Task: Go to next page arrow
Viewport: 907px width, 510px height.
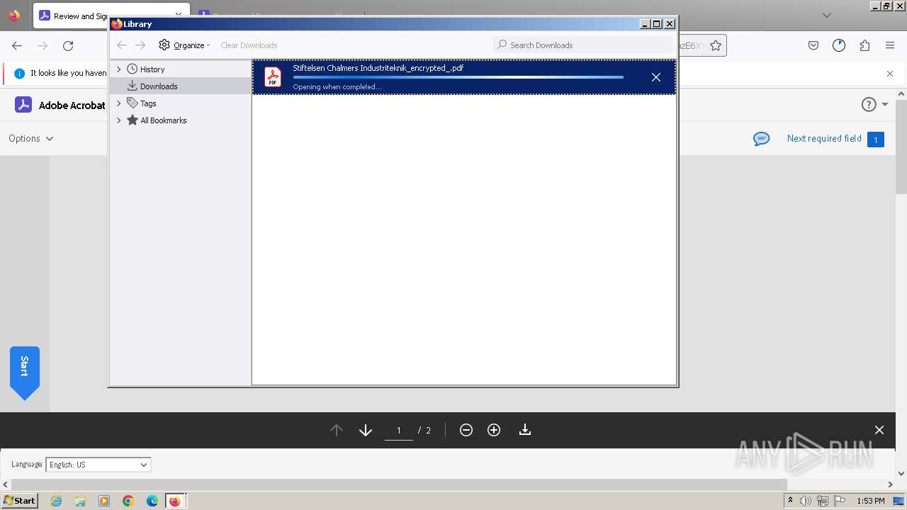Action: tap(366, 430)
